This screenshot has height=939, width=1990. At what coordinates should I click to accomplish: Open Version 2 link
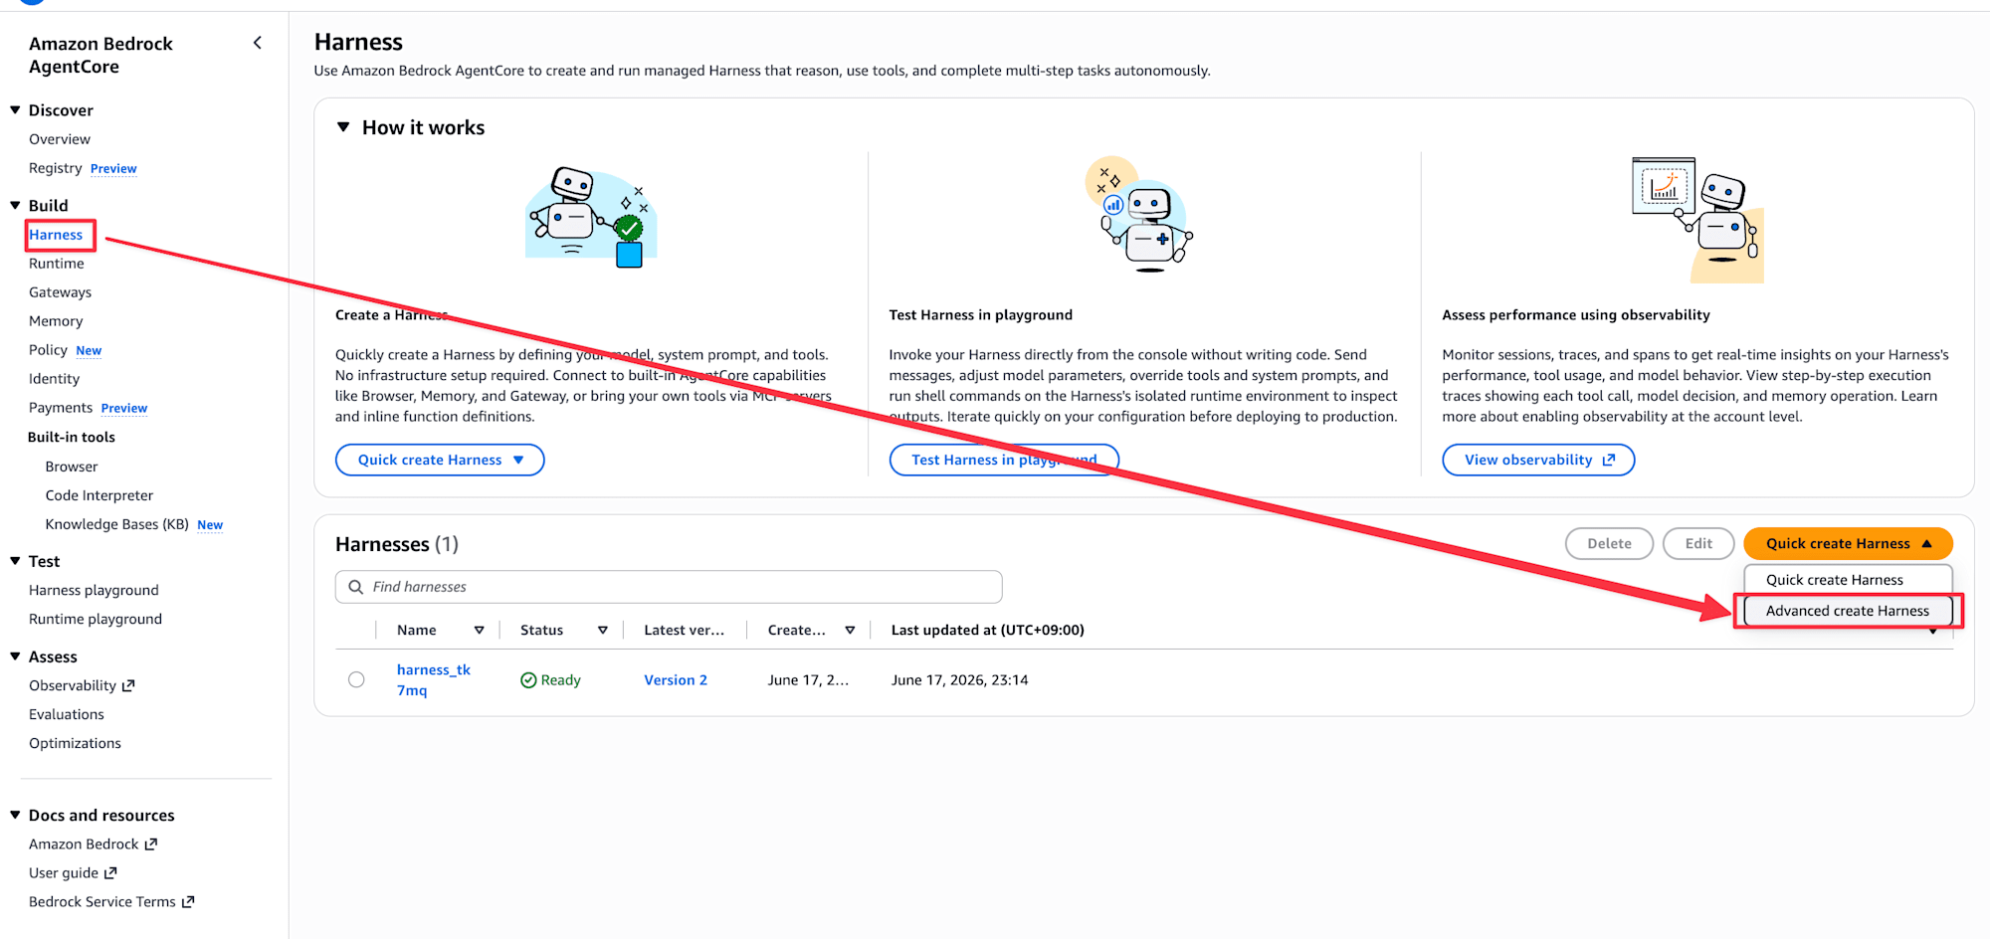tap(676, 680)
